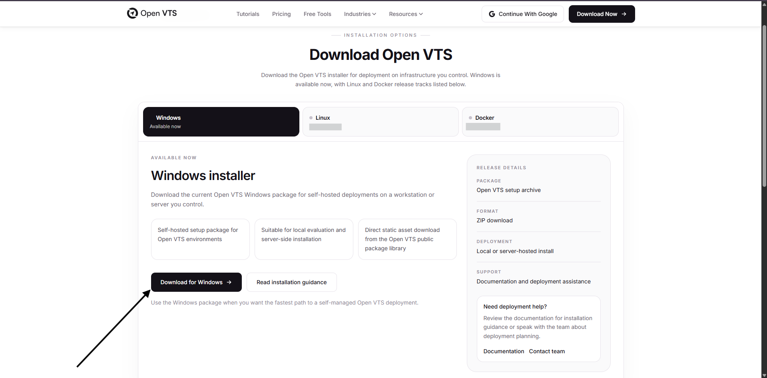The width and height of the screenshot is (767, 378).
Task: Click 'Documentation and deployment assistance' text
Action: (x=534, y=281)
